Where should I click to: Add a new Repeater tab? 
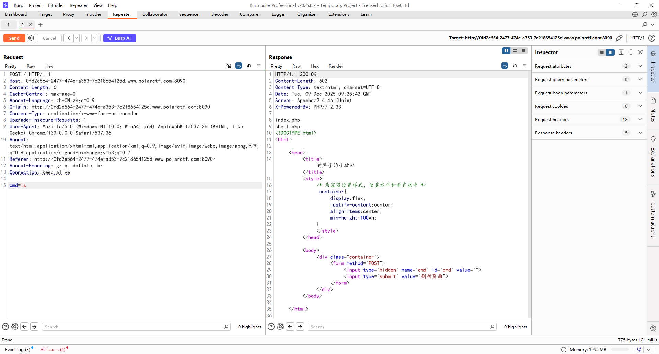[x=41, y=25]
